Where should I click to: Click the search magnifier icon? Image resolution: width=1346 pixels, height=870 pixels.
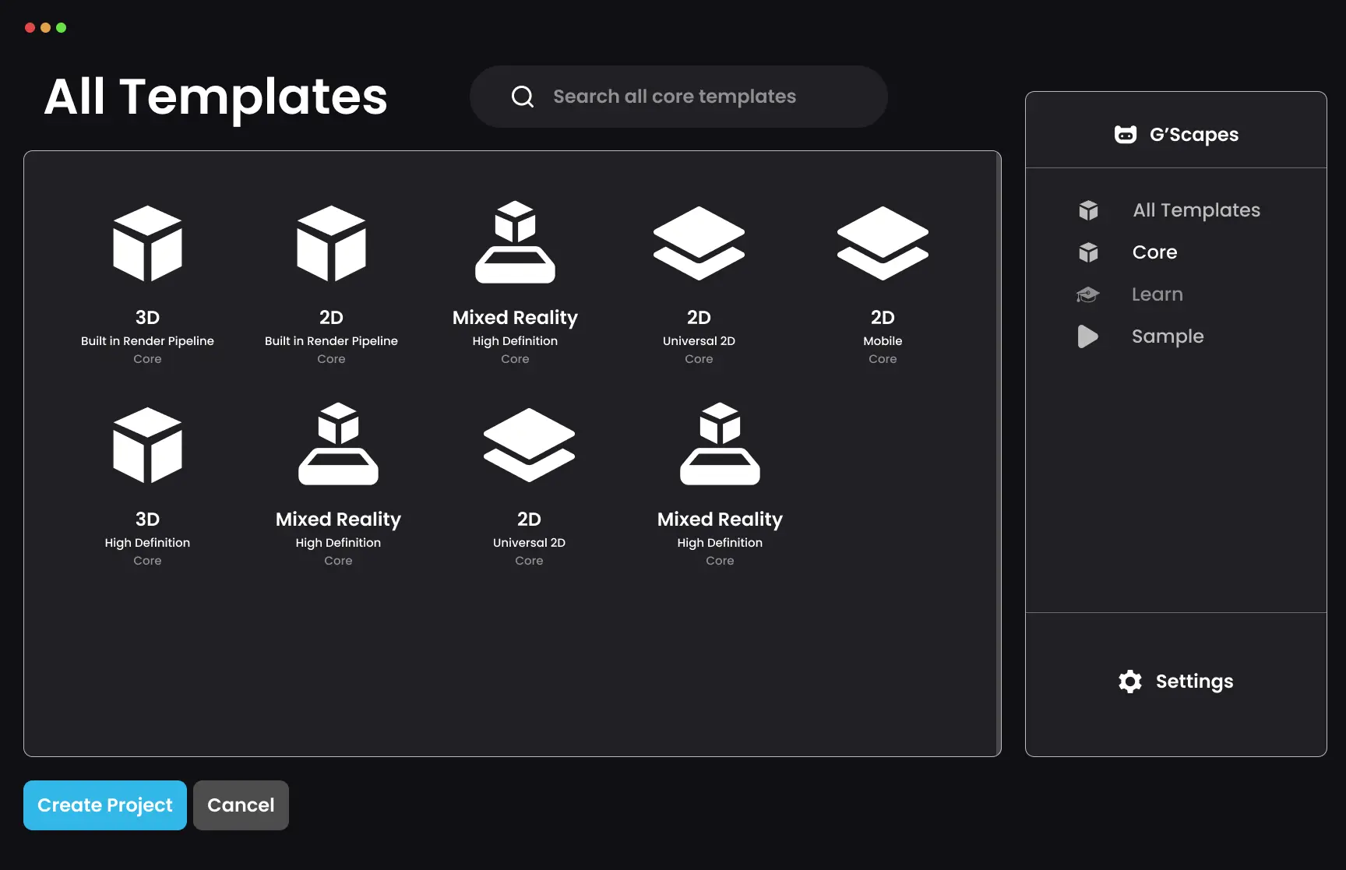tap(523, 97)
